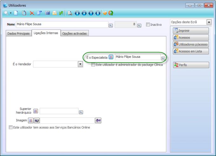The height and width of the screenshot is (156, 216).
Task: Click the Imprimir button
Action: click(x=191, y=31)
